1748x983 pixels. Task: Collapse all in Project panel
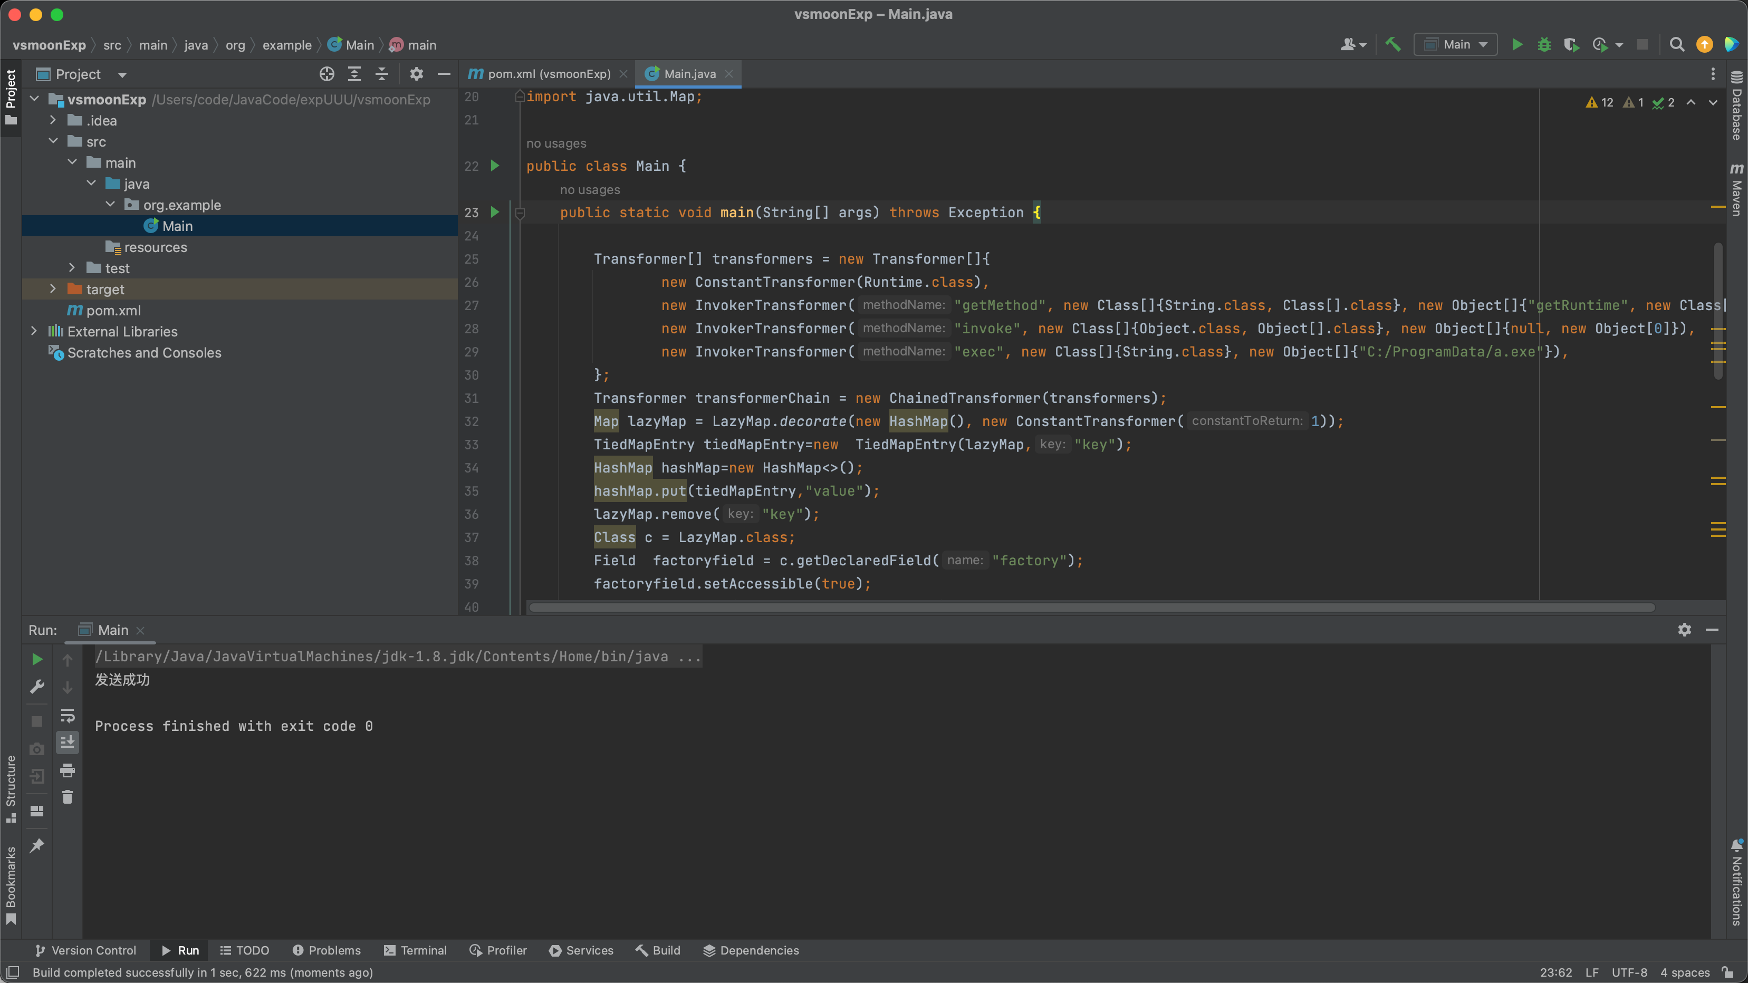(382, 74)
